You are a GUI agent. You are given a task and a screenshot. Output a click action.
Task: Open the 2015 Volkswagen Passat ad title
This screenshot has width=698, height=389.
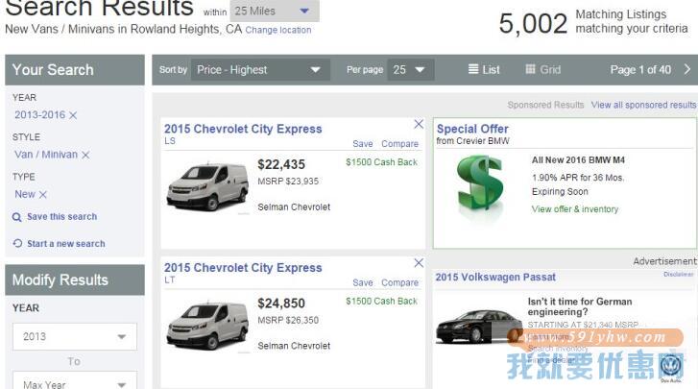tap(495, 278)
